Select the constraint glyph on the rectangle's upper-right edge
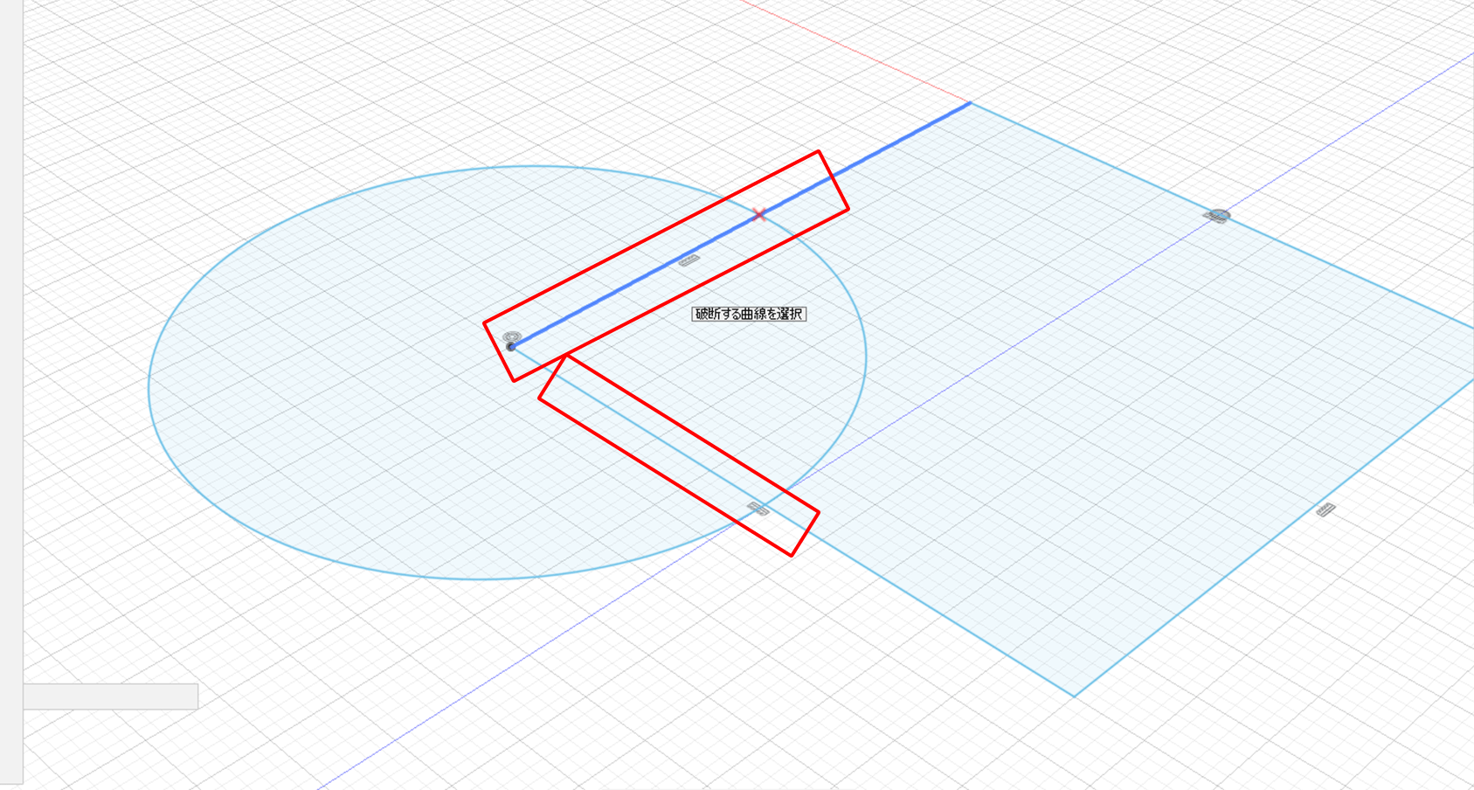Screen dimensions: 1474x790 [x=1217, y=216]
